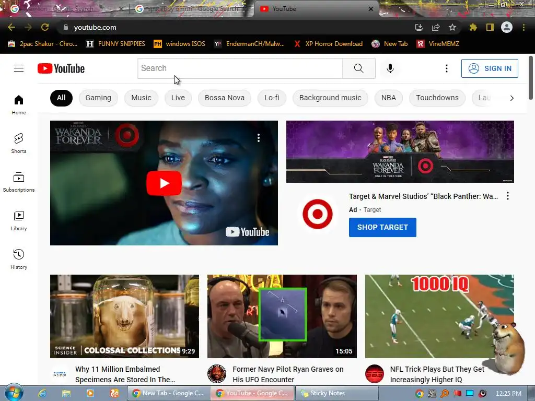Click the YouTube search input field
Screen dimensions: 535x401
pos(240,68)
